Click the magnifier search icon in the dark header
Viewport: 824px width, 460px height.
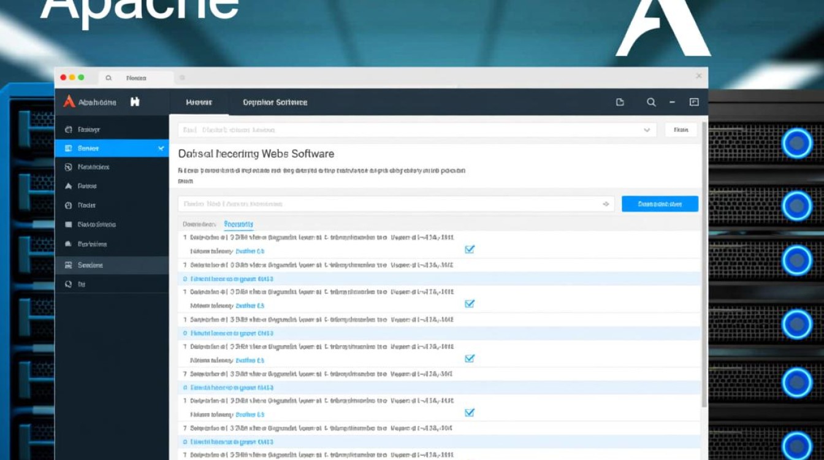click(x=651, y=102)
